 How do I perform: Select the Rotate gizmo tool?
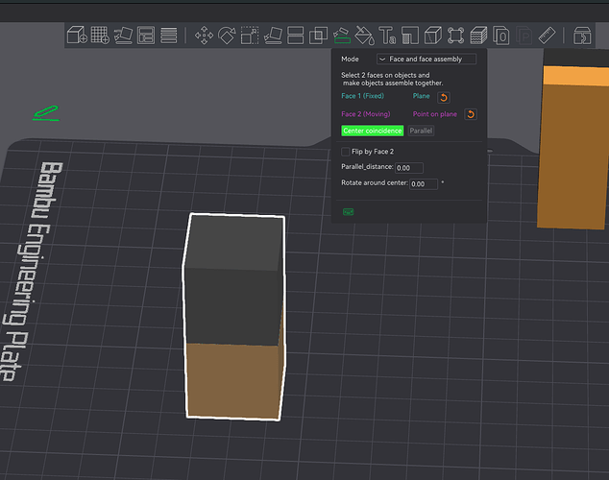click(x=227, y=36)
